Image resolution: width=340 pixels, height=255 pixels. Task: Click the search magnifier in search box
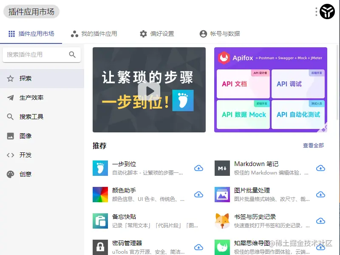[x=72, y=54]
